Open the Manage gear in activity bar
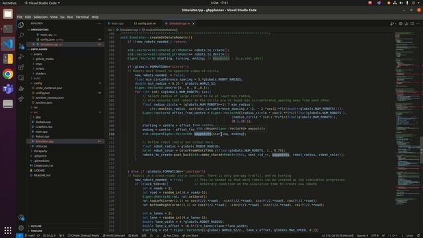Image resolution: width=423 pixels, height=238 pixels. (21, 228)
